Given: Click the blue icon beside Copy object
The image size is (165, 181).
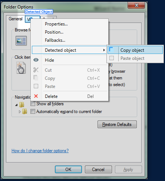Looking at the screenshot, I should coord(112,50).
